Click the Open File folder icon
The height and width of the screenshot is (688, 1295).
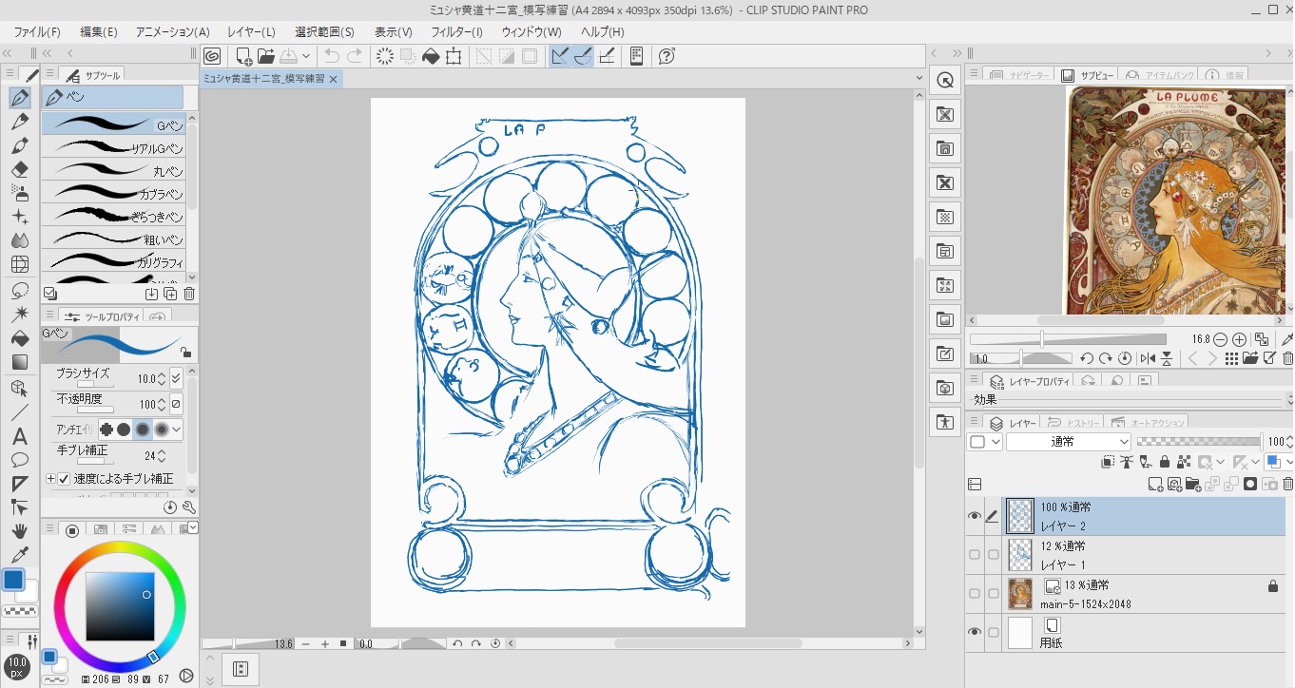point(266,56)
